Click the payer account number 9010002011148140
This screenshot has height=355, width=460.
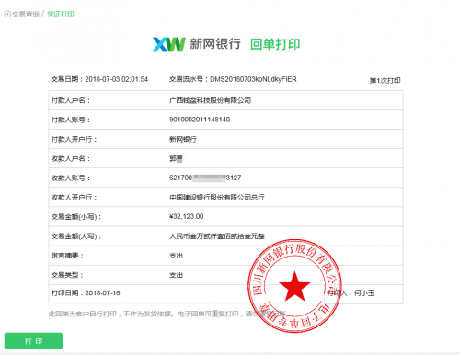[x=200, y=120]
